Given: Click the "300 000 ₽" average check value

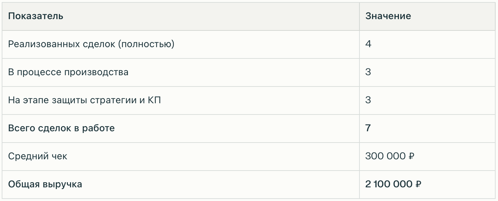Looking at the screenshot, I should (390, 156).
